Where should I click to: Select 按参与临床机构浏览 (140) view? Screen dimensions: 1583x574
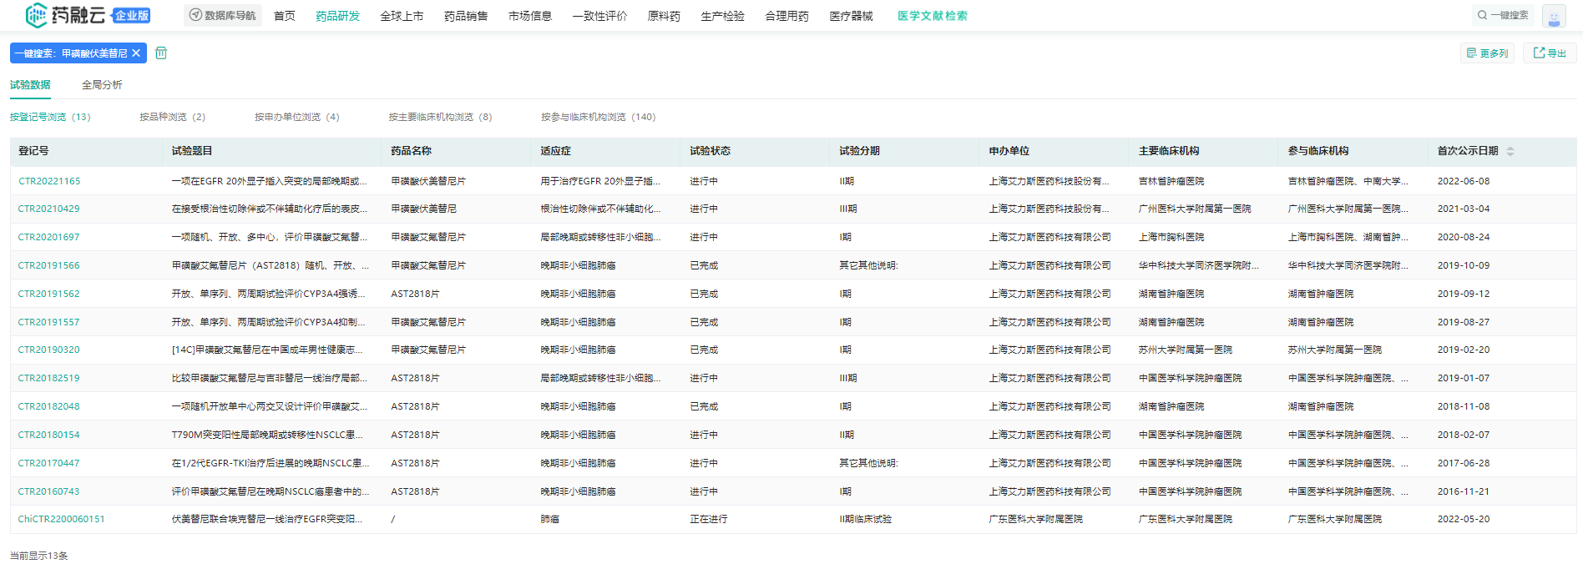(598, 117)
